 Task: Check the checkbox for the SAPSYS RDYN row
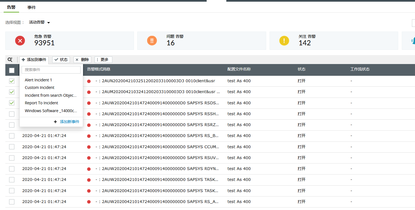[12, 169]
